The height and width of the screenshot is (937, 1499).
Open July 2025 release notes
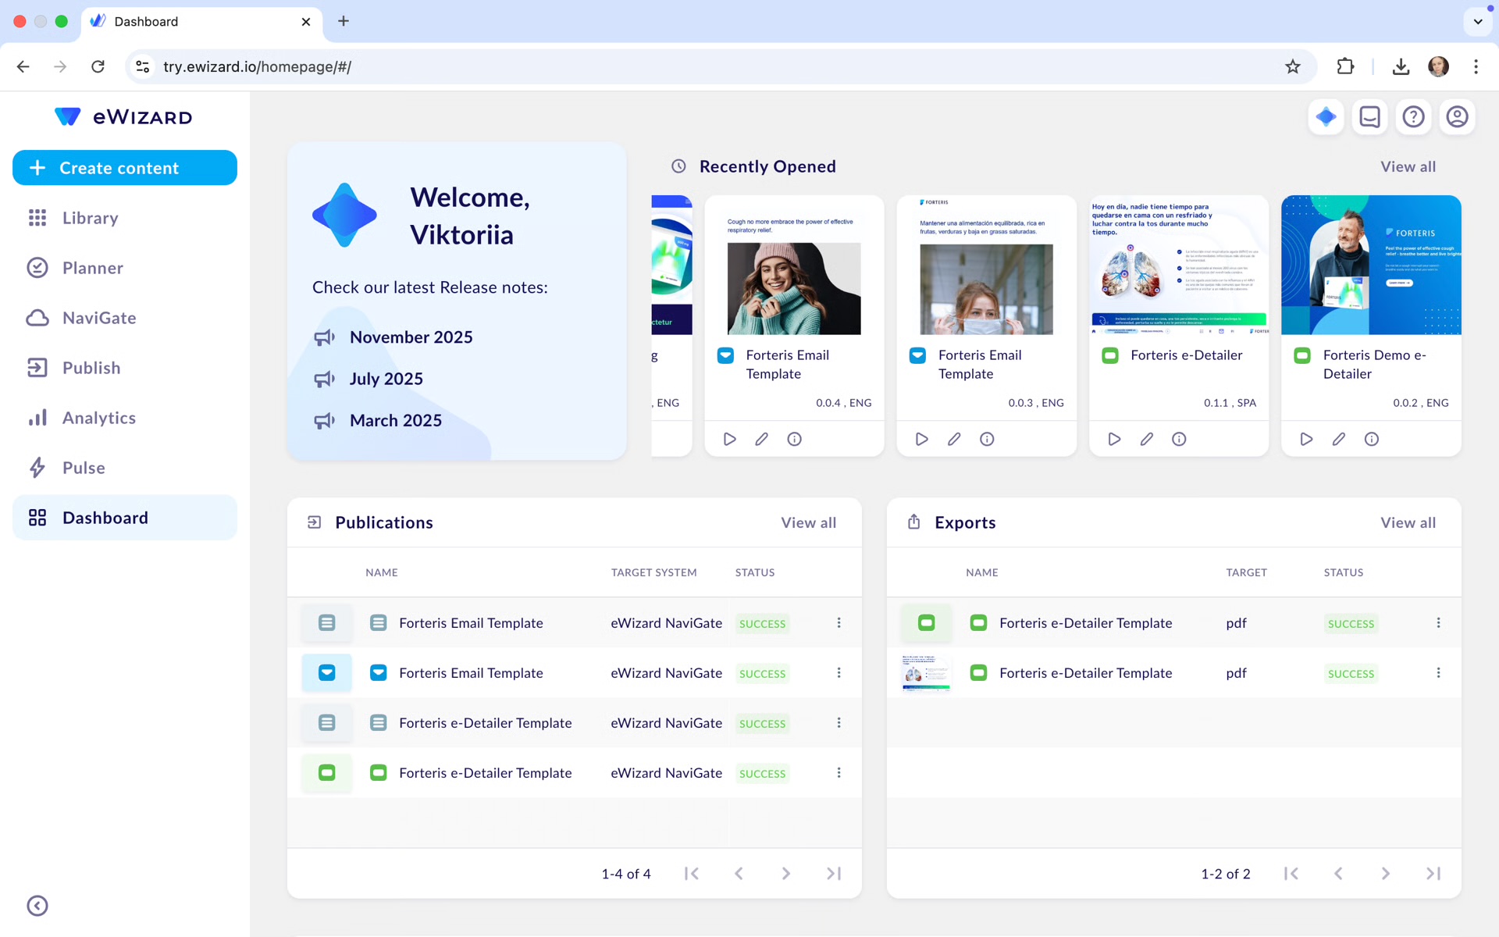(386, 379)
